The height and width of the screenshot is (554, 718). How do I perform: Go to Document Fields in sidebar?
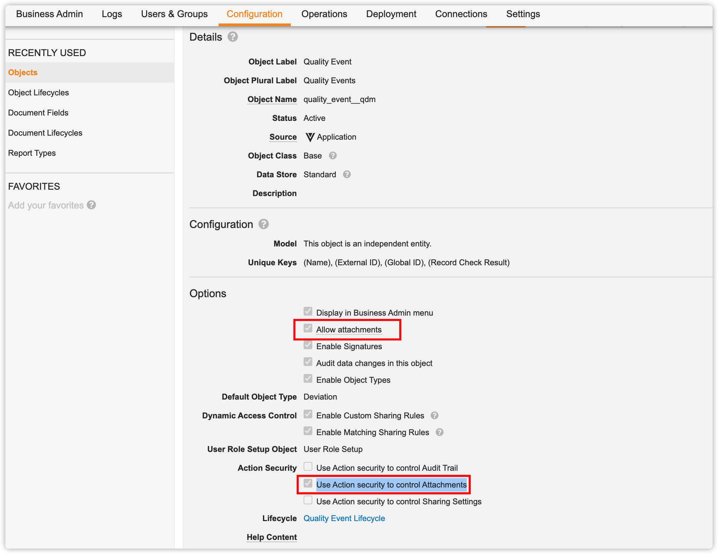click(x=38, y=113)
